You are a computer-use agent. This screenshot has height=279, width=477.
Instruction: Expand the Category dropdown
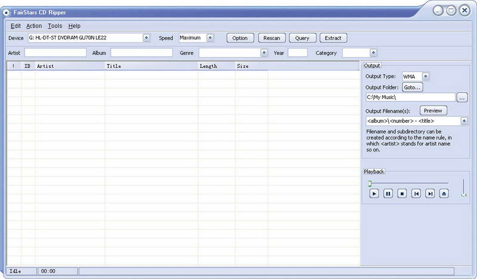coord(374,52)
